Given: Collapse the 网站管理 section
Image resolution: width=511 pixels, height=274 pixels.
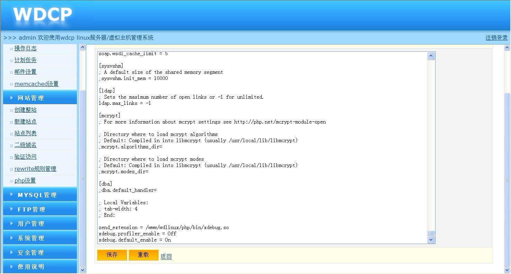Looking at the screenshot, I should click(x=31, y=98).
